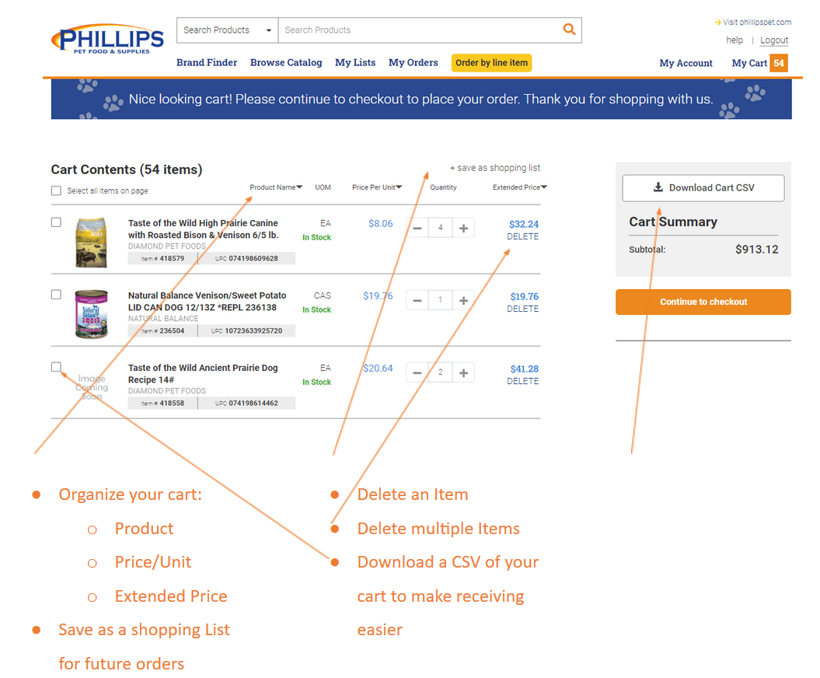Viewport: 820px width, 678px height.
Task: Enable select all items on page
Action: (x=55, y=190)
